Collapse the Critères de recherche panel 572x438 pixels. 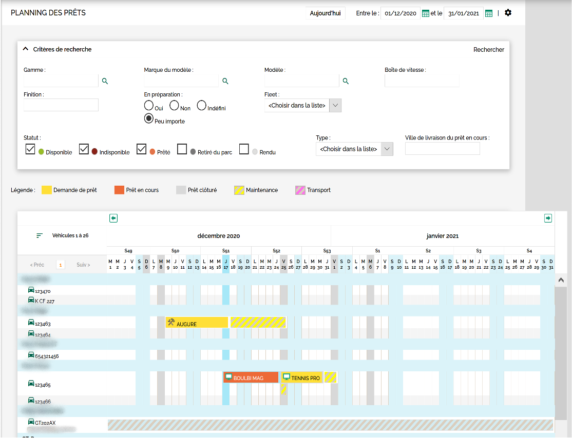coord(26,49)
